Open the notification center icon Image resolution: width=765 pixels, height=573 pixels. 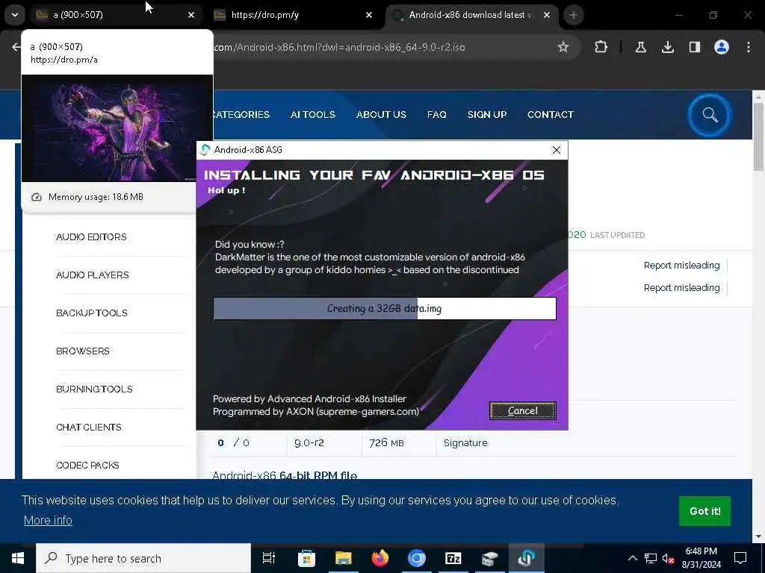click(740, 558)
